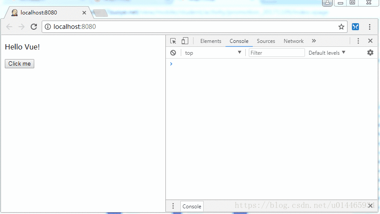Image resolution: width=380 pixels, height=214 pixels.
Task: Open site information icon in address bar
Action: [x=48, y=27]
